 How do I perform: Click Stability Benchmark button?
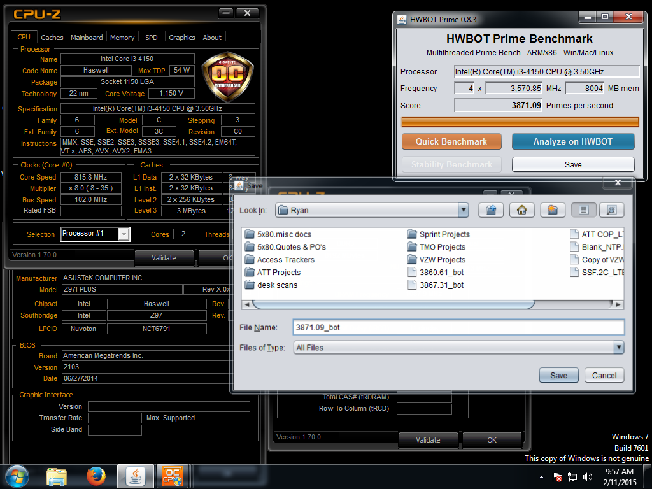pos(451,164)
